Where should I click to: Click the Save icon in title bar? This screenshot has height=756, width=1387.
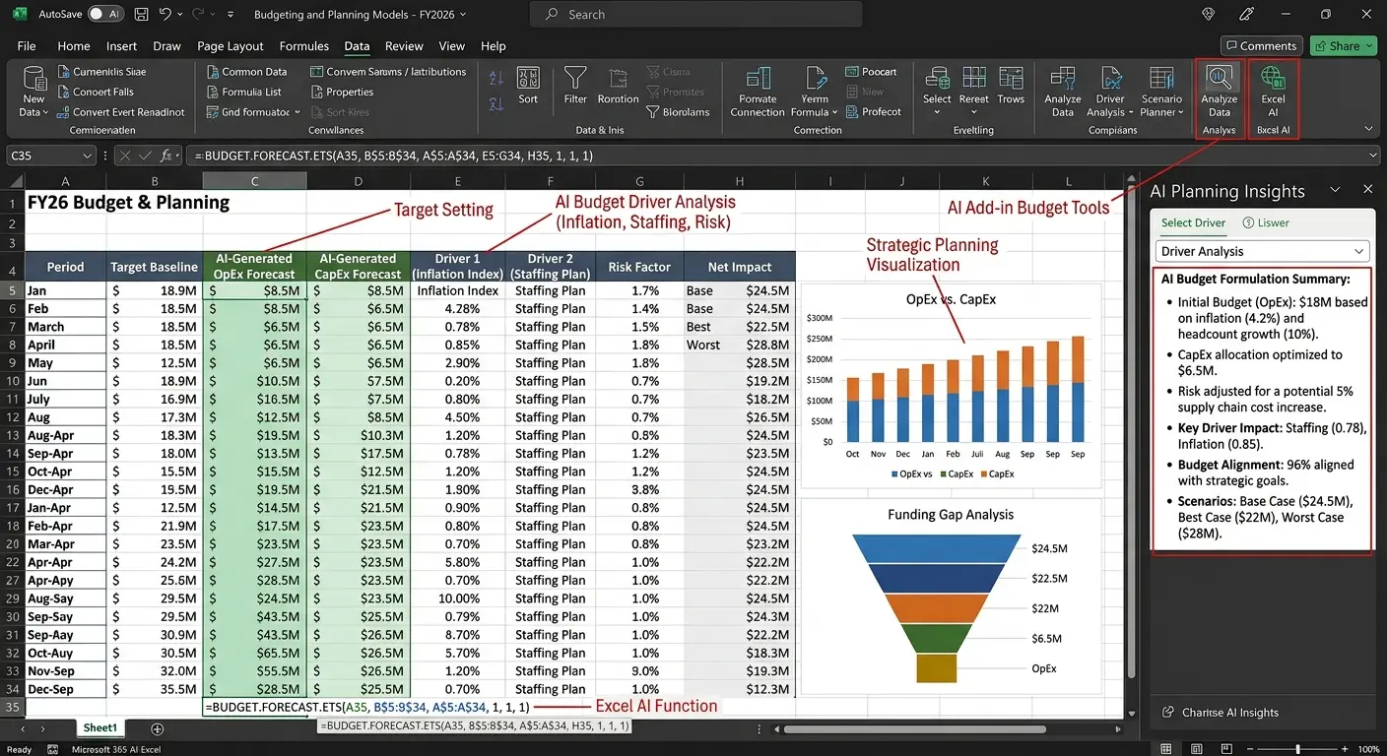pyautogui.click(x=142, y=15)
